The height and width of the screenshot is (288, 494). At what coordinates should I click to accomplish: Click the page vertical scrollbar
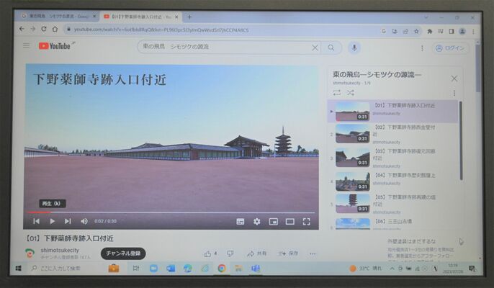pyautogui.click(x=478, y=69)
